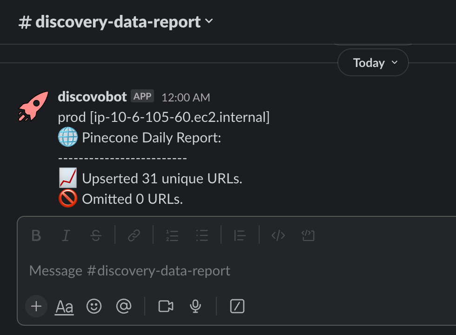Screen dimensions: 456x335
Task: Mention someone with the @ icon
Action: pyautogui.click(x=123, y=306)
